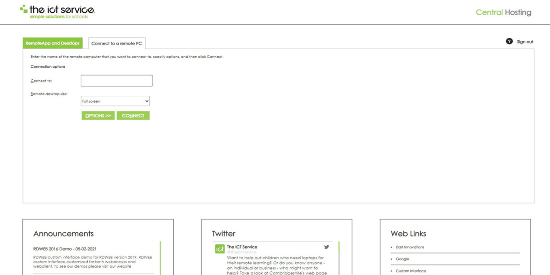Click the Remote desktop size label
Image resolution: width=550 pixels, height=275 pixels.
(x=49, y=94)
